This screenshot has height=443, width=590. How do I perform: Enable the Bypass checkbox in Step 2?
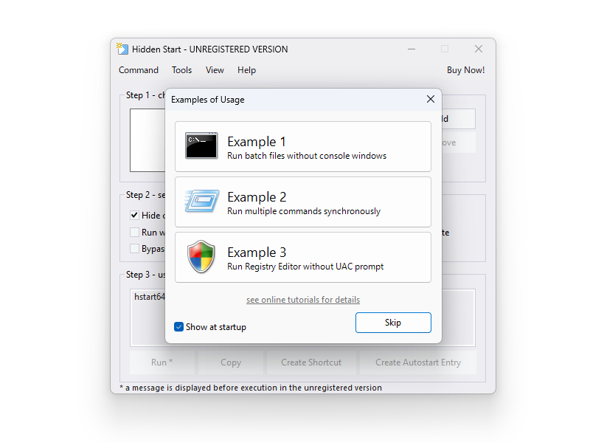click(134, 249)
